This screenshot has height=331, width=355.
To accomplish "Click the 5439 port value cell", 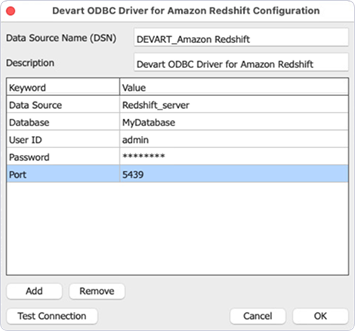I will pyautogui.click(x=234, y=174).
